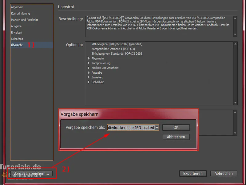Expand Marken und Anschnitt options node
Viewport: 246px width, 185px height.
click(89, 68)
